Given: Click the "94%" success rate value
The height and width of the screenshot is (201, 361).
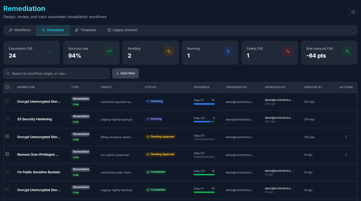Looking at the screenshot, I should pos(75,56).
